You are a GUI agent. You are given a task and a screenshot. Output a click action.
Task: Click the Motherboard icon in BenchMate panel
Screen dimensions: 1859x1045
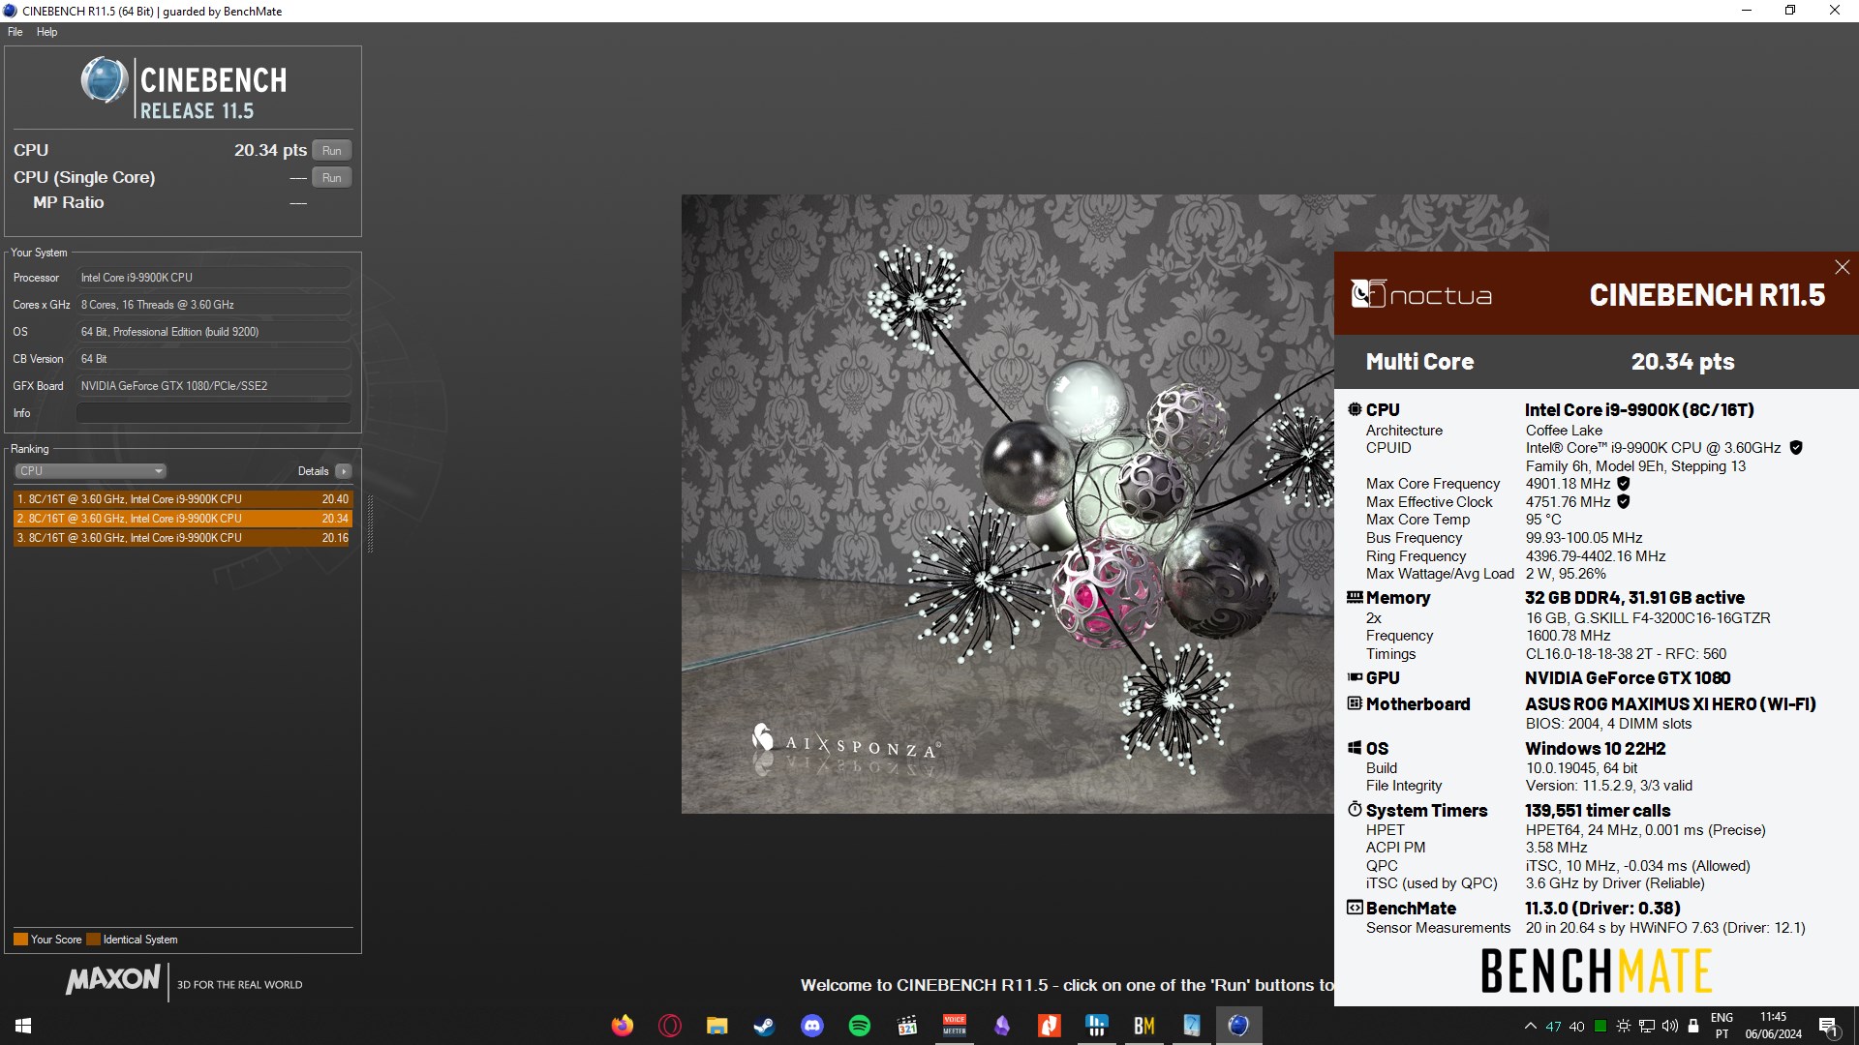click(1355, 703)
